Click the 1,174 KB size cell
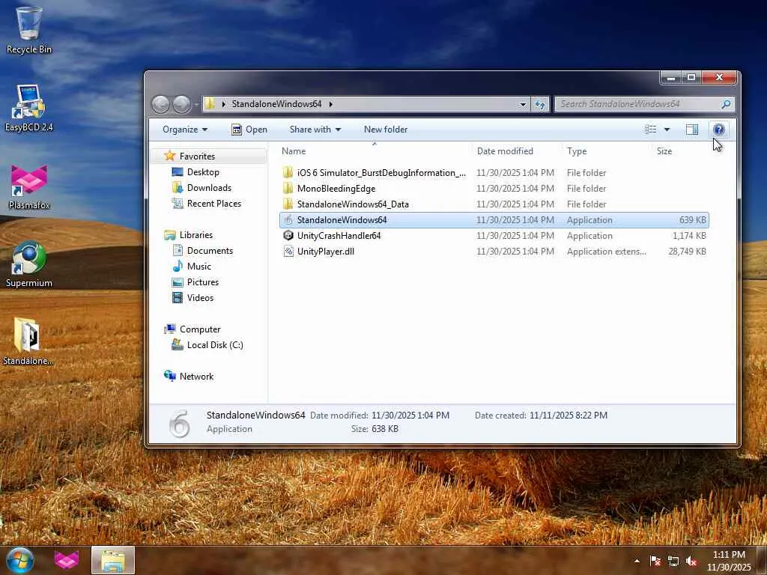 click(689, 236)
